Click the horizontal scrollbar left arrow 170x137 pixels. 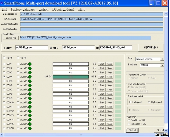click(2, 135)
